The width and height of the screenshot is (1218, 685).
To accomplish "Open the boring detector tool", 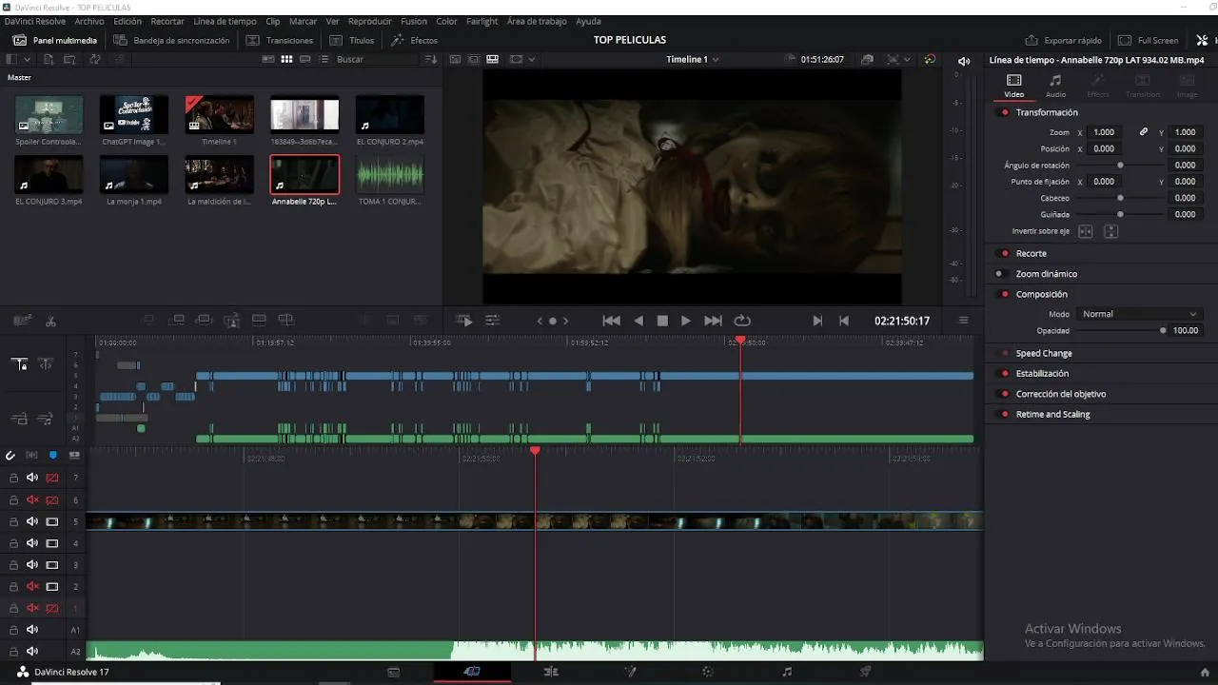I will 23,321.
